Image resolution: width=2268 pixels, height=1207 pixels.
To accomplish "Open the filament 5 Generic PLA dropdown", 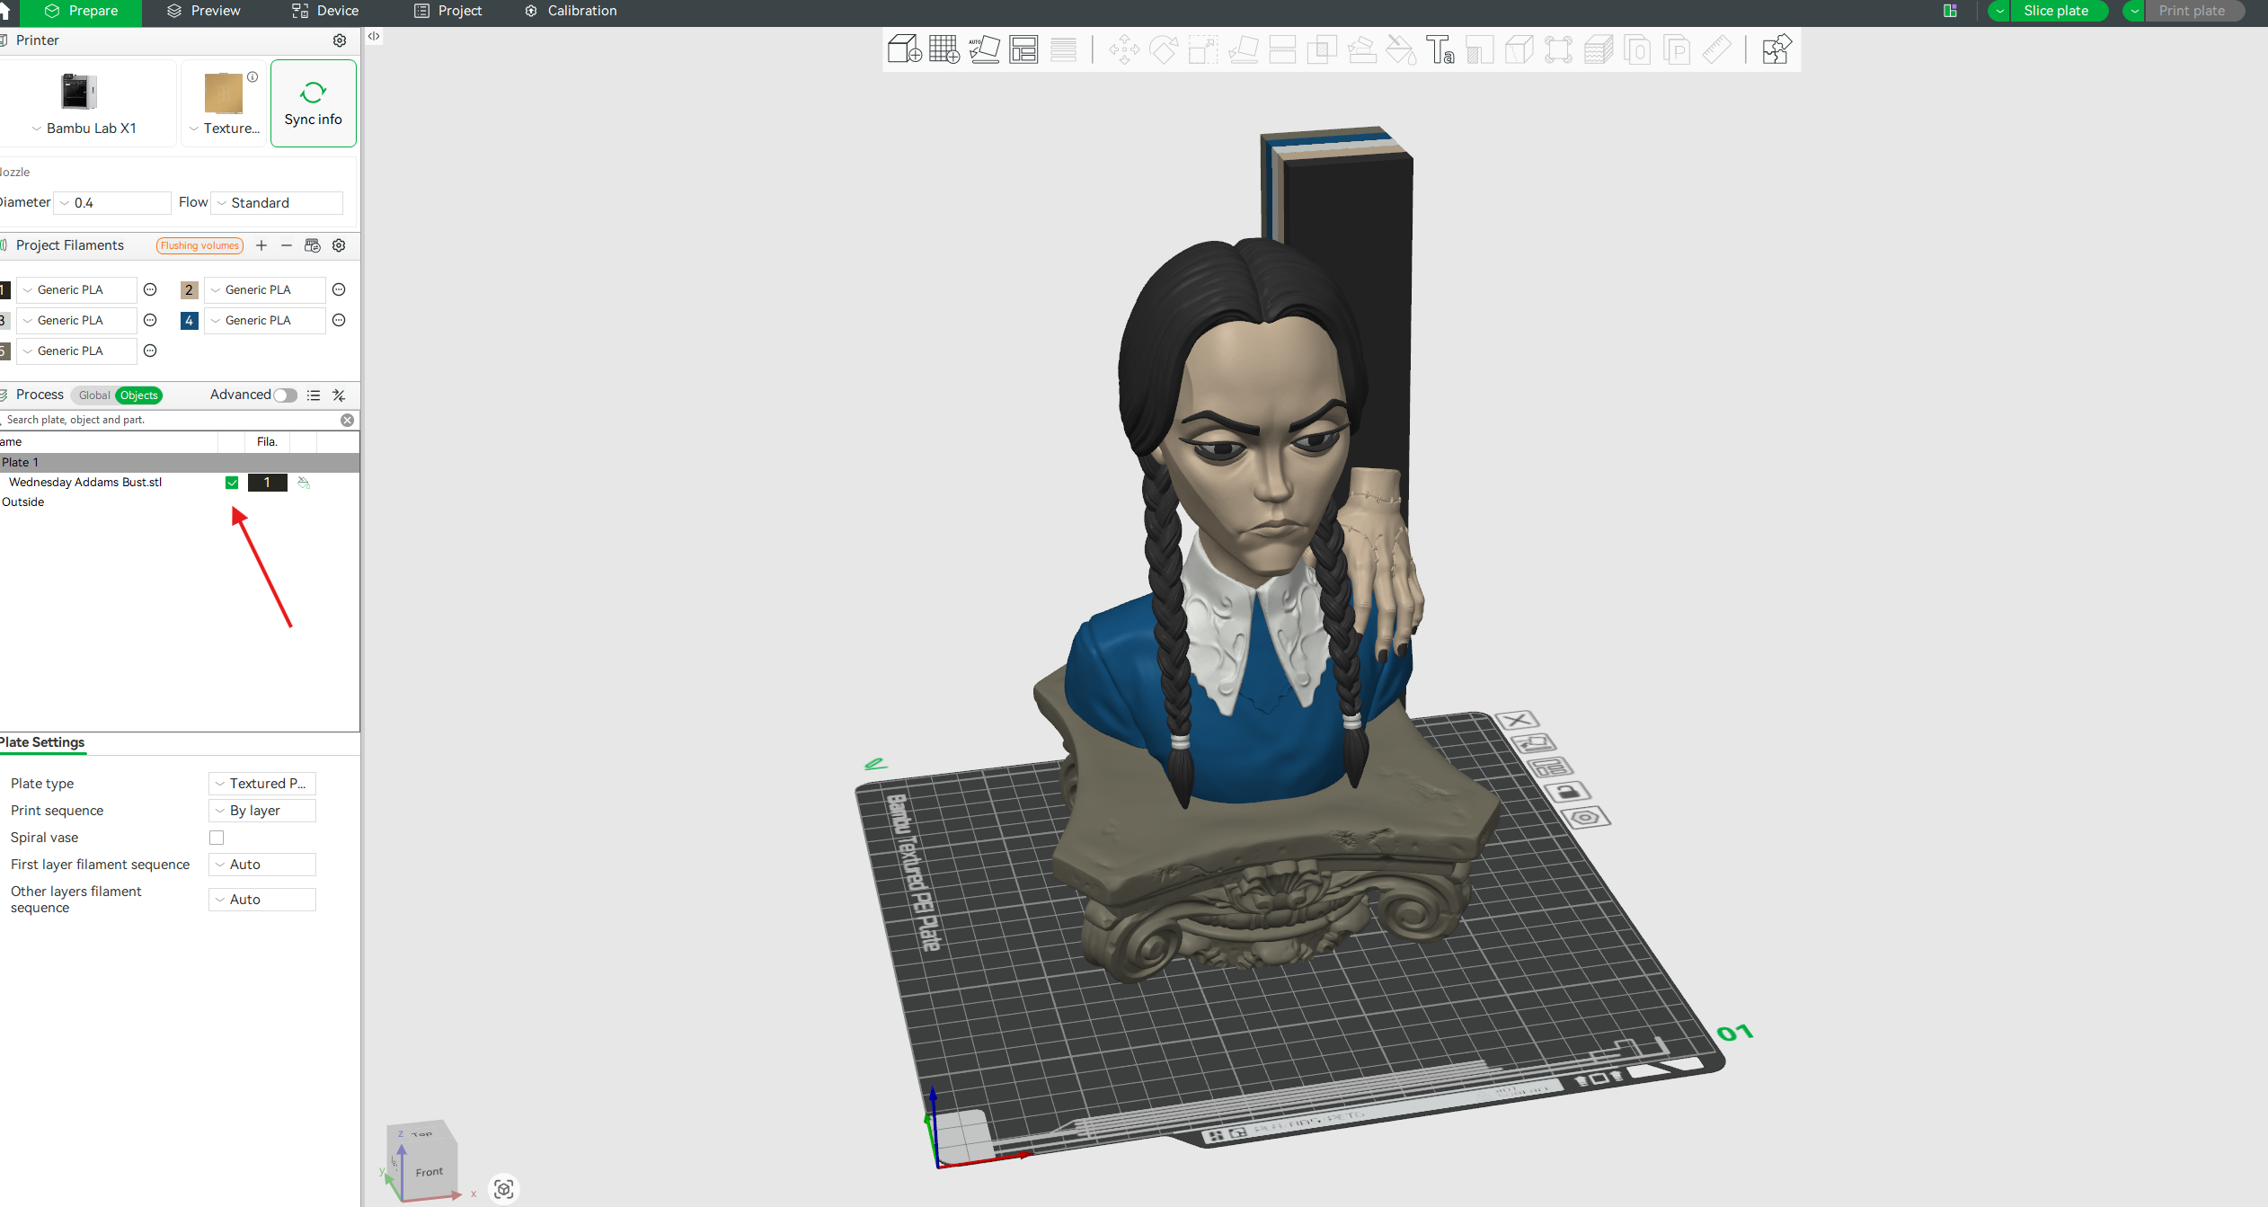I will pyautogui.click(x=77, y=351).
